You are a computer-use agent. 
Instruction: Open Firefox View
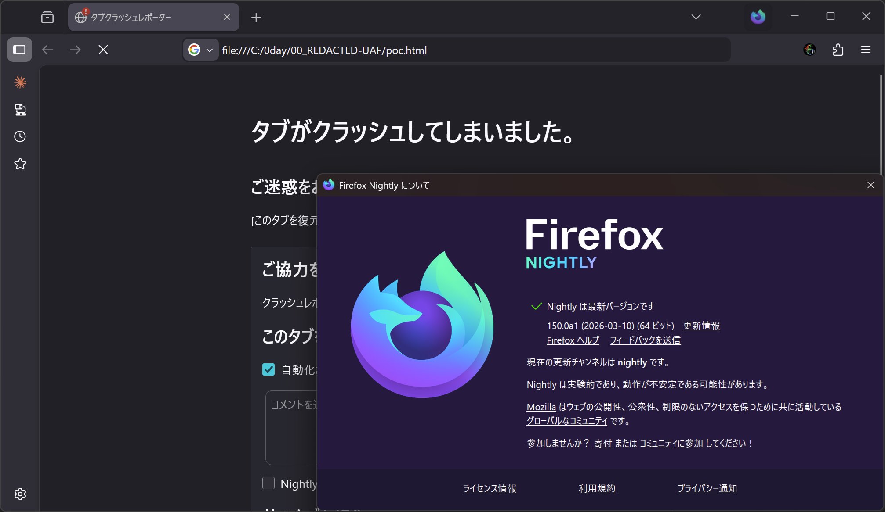(47, 17)
